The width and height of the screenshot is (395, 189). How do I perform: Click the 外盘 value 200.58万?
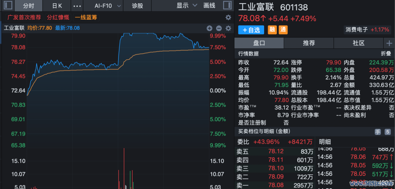coord(381,70)
